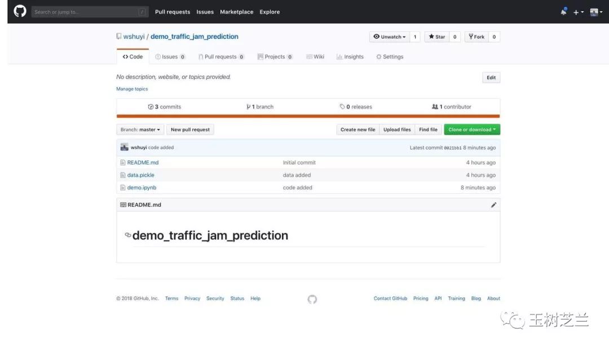
Task: Open wshuyi author link in commit bar
Action: tap(139, 148)
